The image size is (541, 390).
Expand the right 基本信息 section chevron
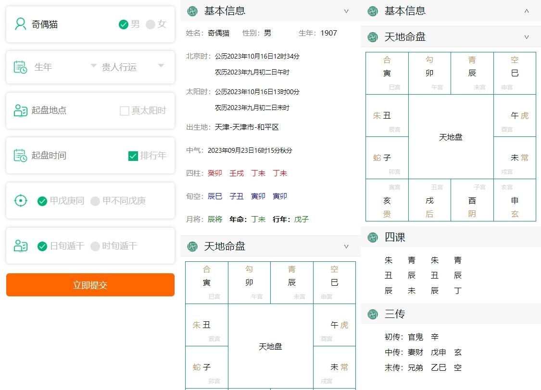click(x=527, y=11)
